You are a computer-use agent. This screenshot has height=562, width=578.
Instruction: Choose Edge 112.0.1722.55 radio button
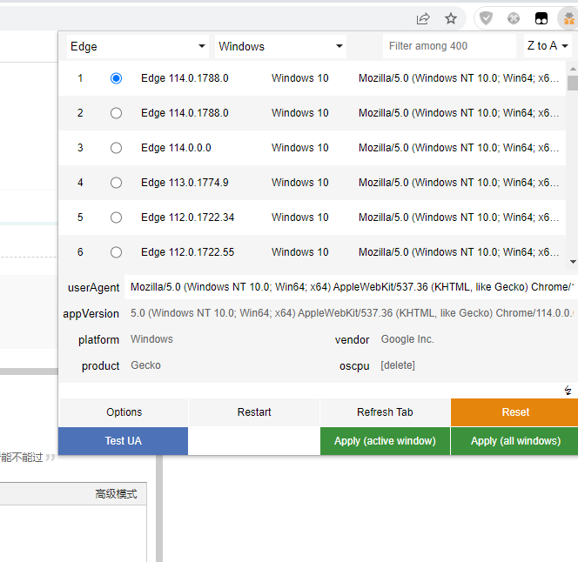click(x=116, y=252)
